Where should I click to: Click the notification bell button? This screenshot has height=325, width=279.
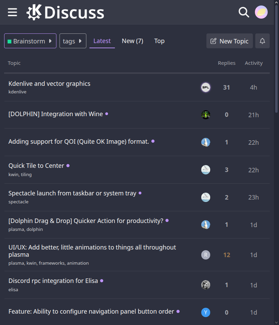tap(262, 41)
